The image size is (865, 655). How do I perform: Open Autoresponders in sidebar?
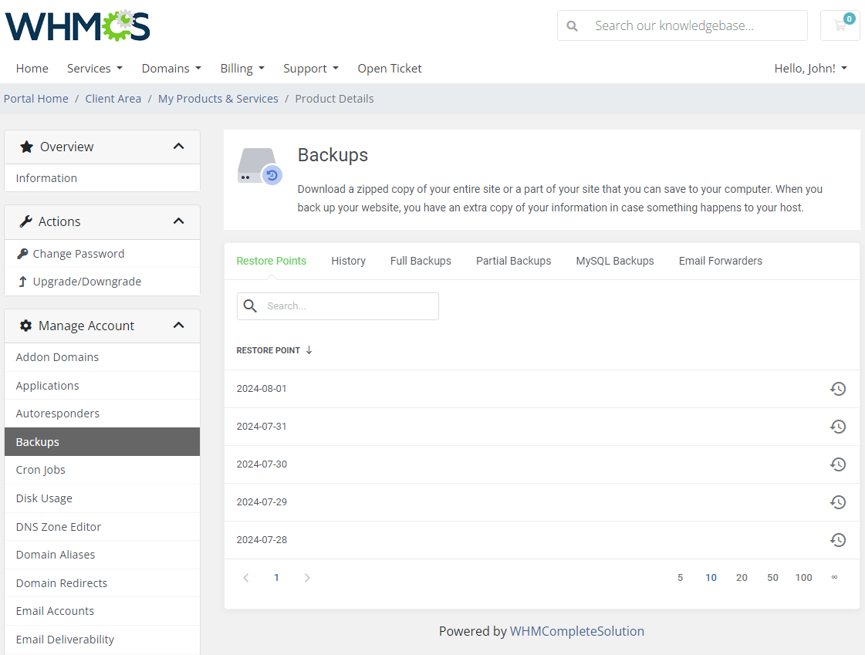[x=102, y=414]
